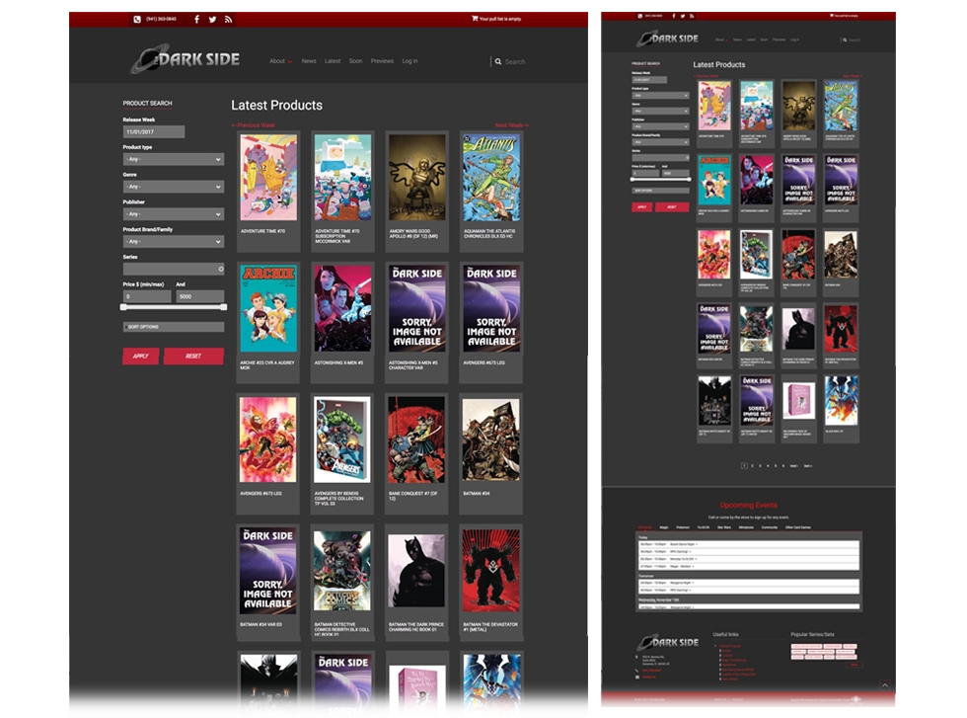Click the Twitter bird icon in the header

(212, 17)
